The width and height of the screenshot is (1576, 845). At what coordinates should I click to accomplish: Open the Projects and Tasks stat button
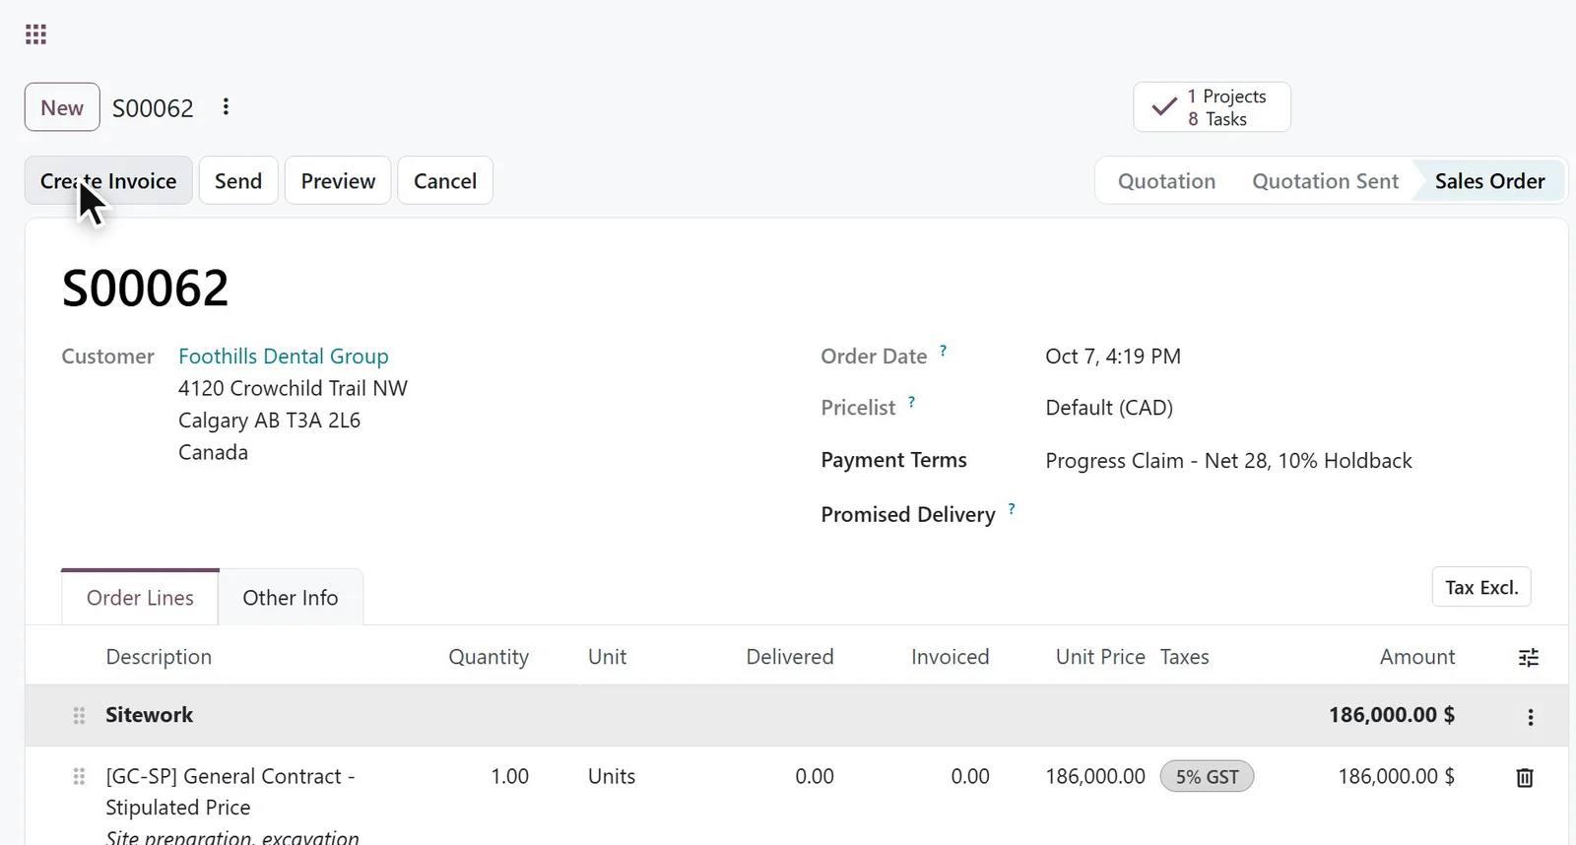click(x=1212, y=107)
